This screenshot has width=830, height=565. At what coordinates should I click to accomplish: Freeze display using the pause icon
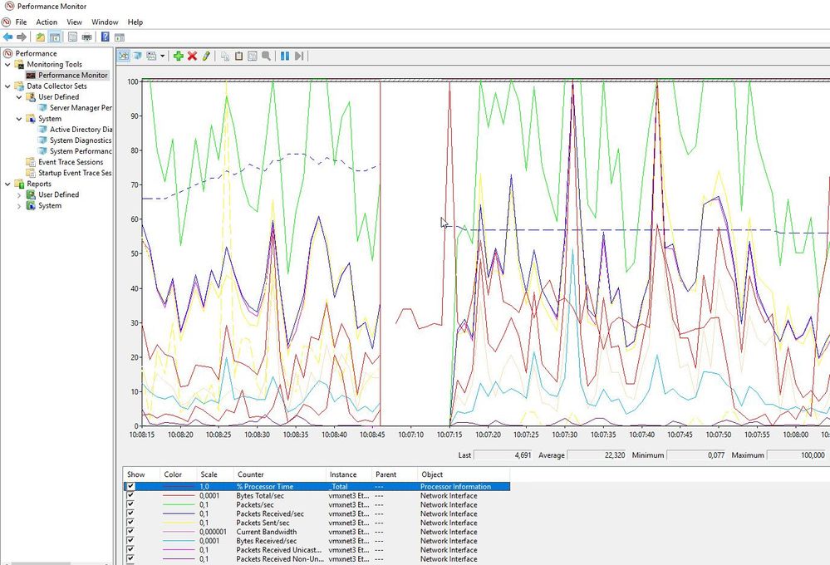coord(285,56)
